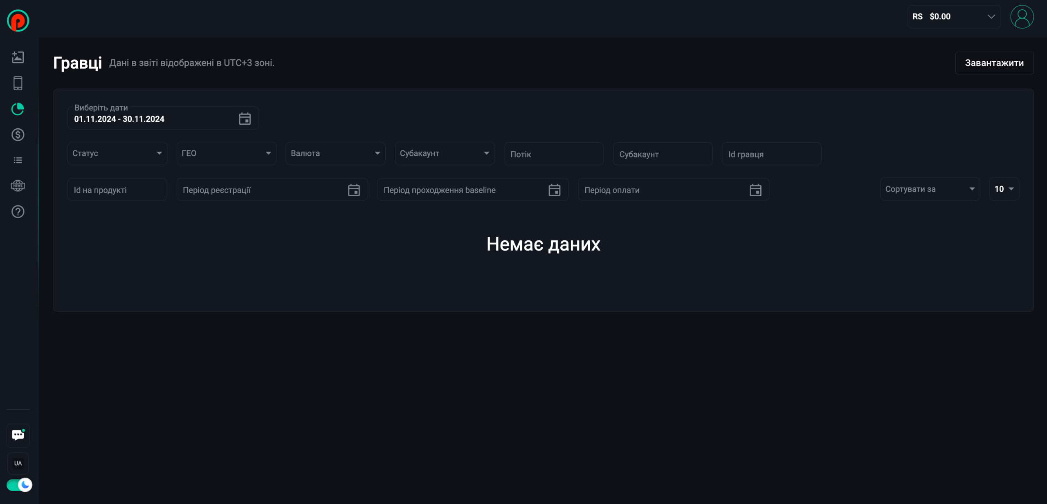Expand the Статус dropdown

pos(117,153)
